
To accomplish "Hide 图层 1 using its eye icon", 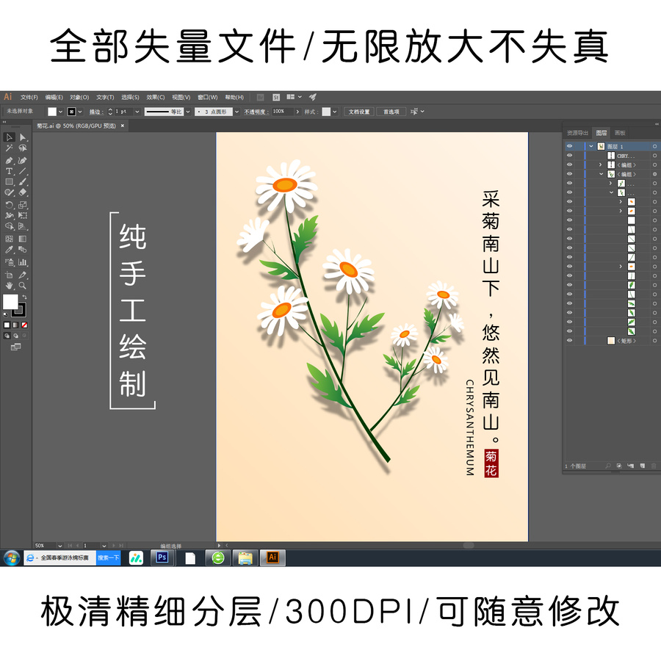I will (x=569, y=146).
